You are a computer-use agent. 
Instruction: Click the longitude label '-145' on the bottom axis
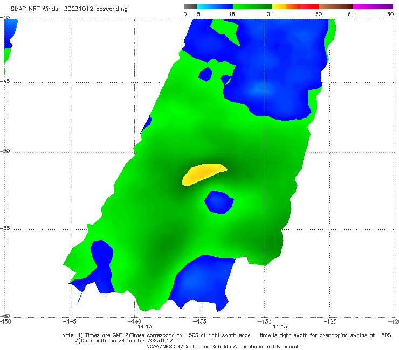click(70, 321)
